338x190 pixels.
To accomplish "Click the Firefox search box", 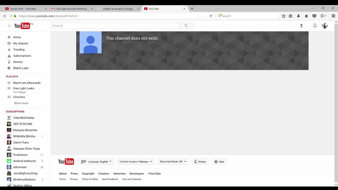I will click(x=248, y=16).
